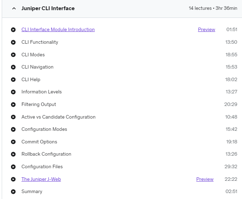Click the 13:26 duration of Rollback Configuration
Screen dimensions: 242x199
[x=232, y=154]
